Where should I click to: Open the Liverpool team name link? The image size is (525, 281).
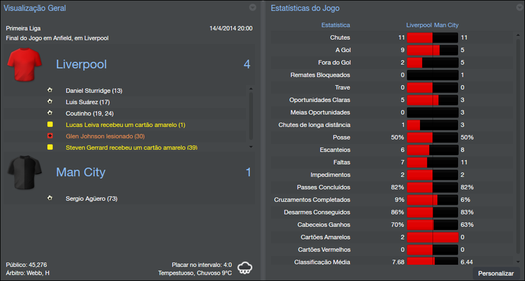click(81, 64)
